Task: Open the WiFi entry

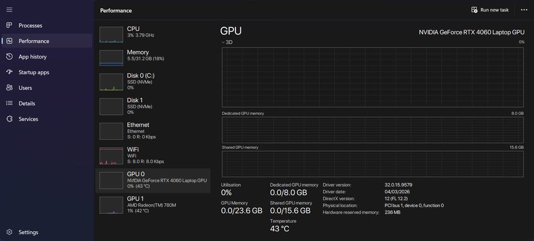Action: tap(153, 155)
